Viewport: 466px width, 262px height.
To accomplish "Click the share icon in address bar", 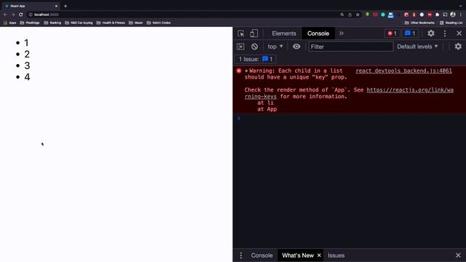I will pos(349,15).
